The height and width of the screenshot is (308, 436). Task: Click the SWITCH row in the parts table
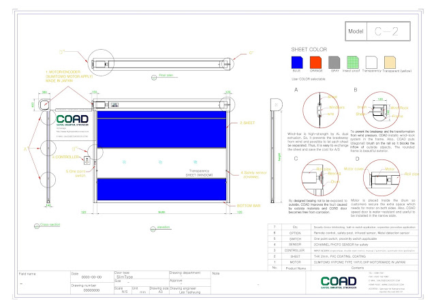tap(343, 238)
